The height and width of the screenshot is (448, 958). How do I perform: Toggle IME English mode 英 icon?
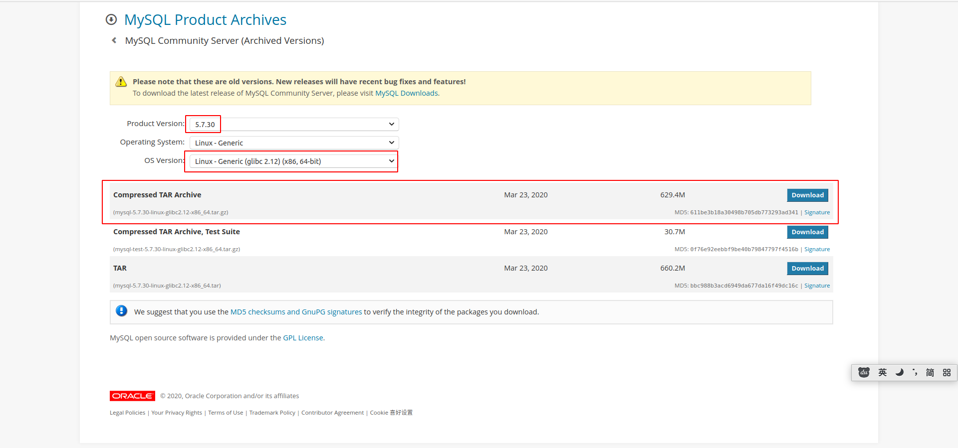882,372
